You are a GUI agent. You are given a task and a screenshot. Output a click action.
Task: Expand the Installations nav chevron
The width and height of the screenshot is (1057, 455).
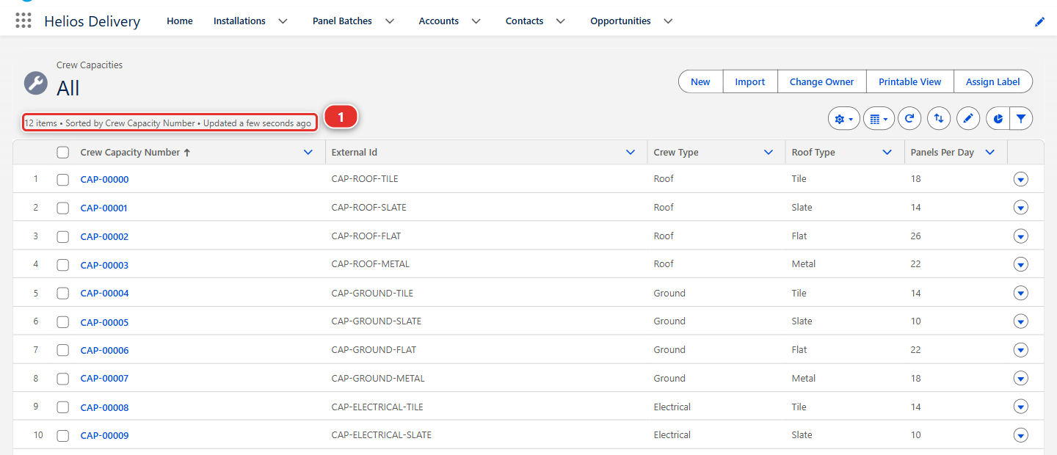(283, 21)
